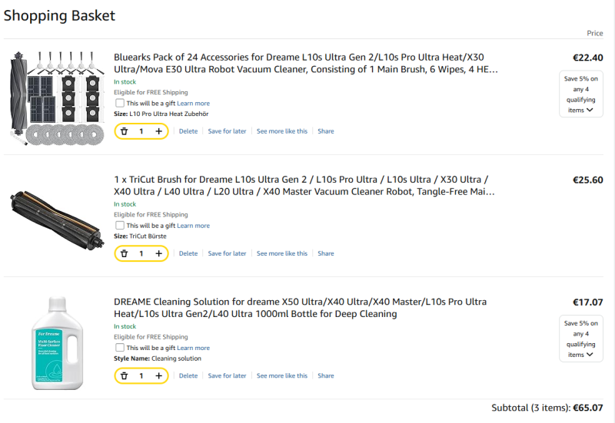Share the TriCut Brush item

[326, 253]
